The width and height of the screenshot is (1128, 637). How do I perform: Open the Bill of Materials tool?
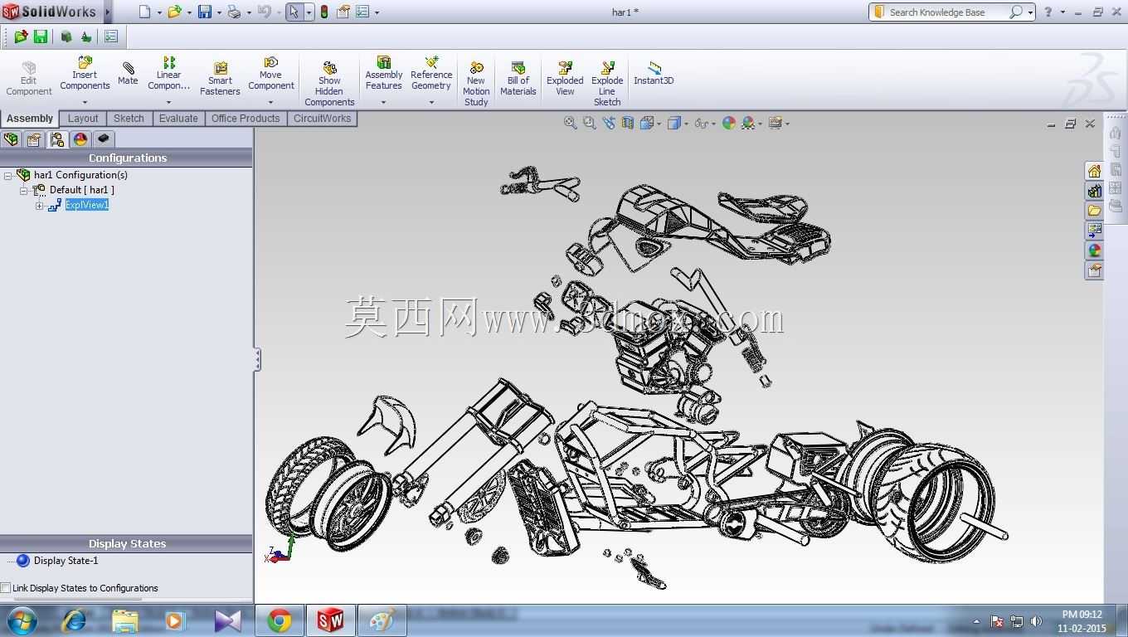(518, 79)
